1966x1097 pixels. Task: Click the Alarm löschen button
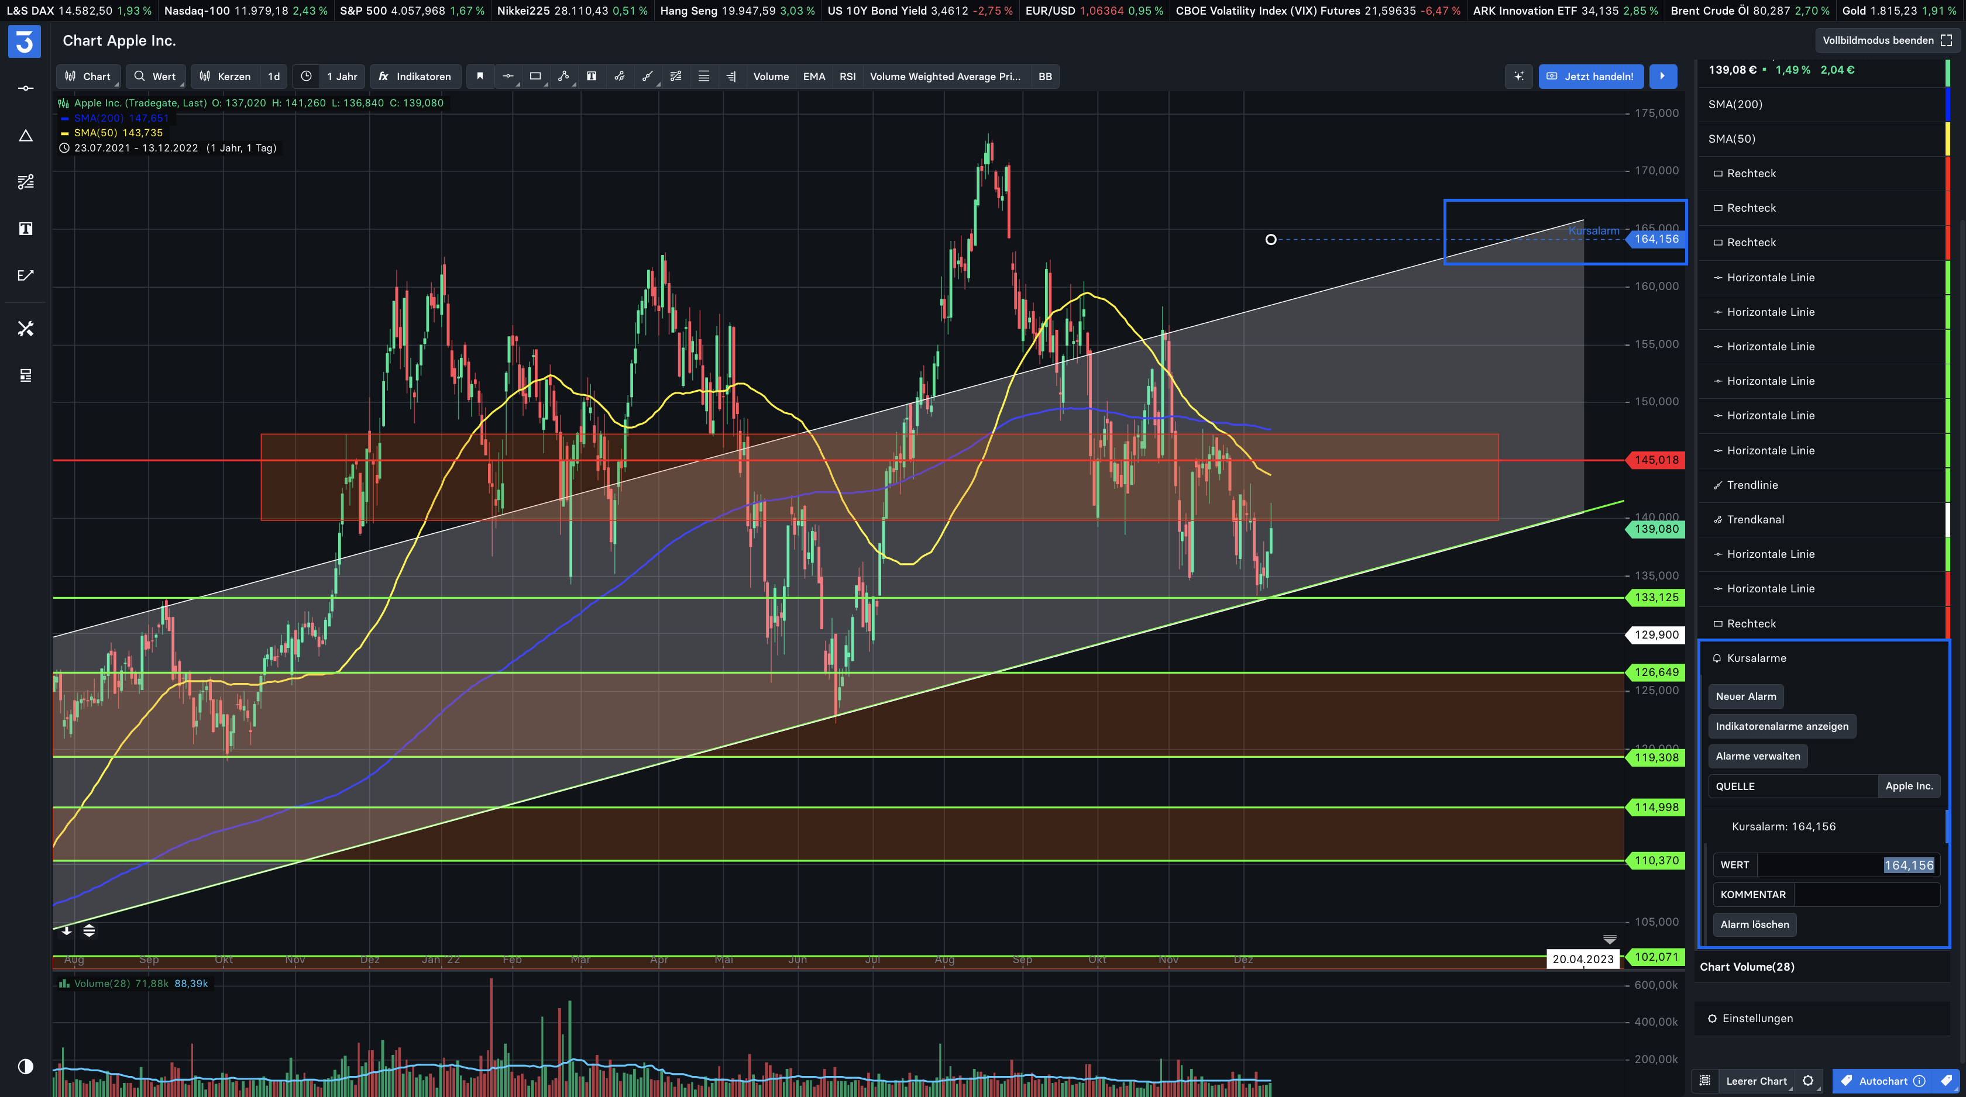1755,924
